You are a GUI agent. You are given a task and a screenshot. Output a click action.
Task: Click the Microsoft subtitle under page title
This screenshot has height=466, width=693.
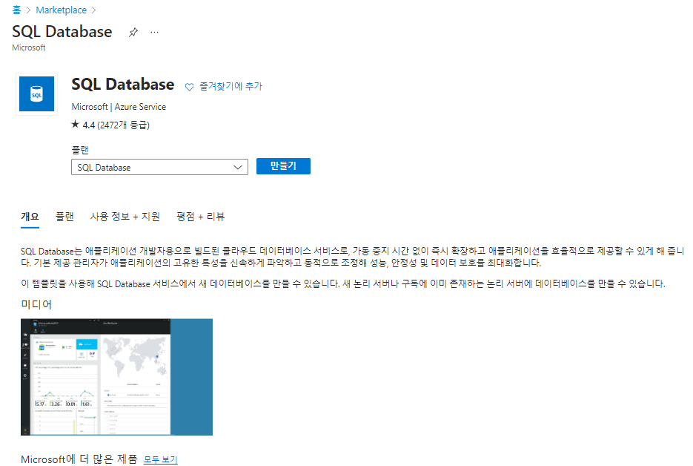pyautogui.click(x=29, y=47)
